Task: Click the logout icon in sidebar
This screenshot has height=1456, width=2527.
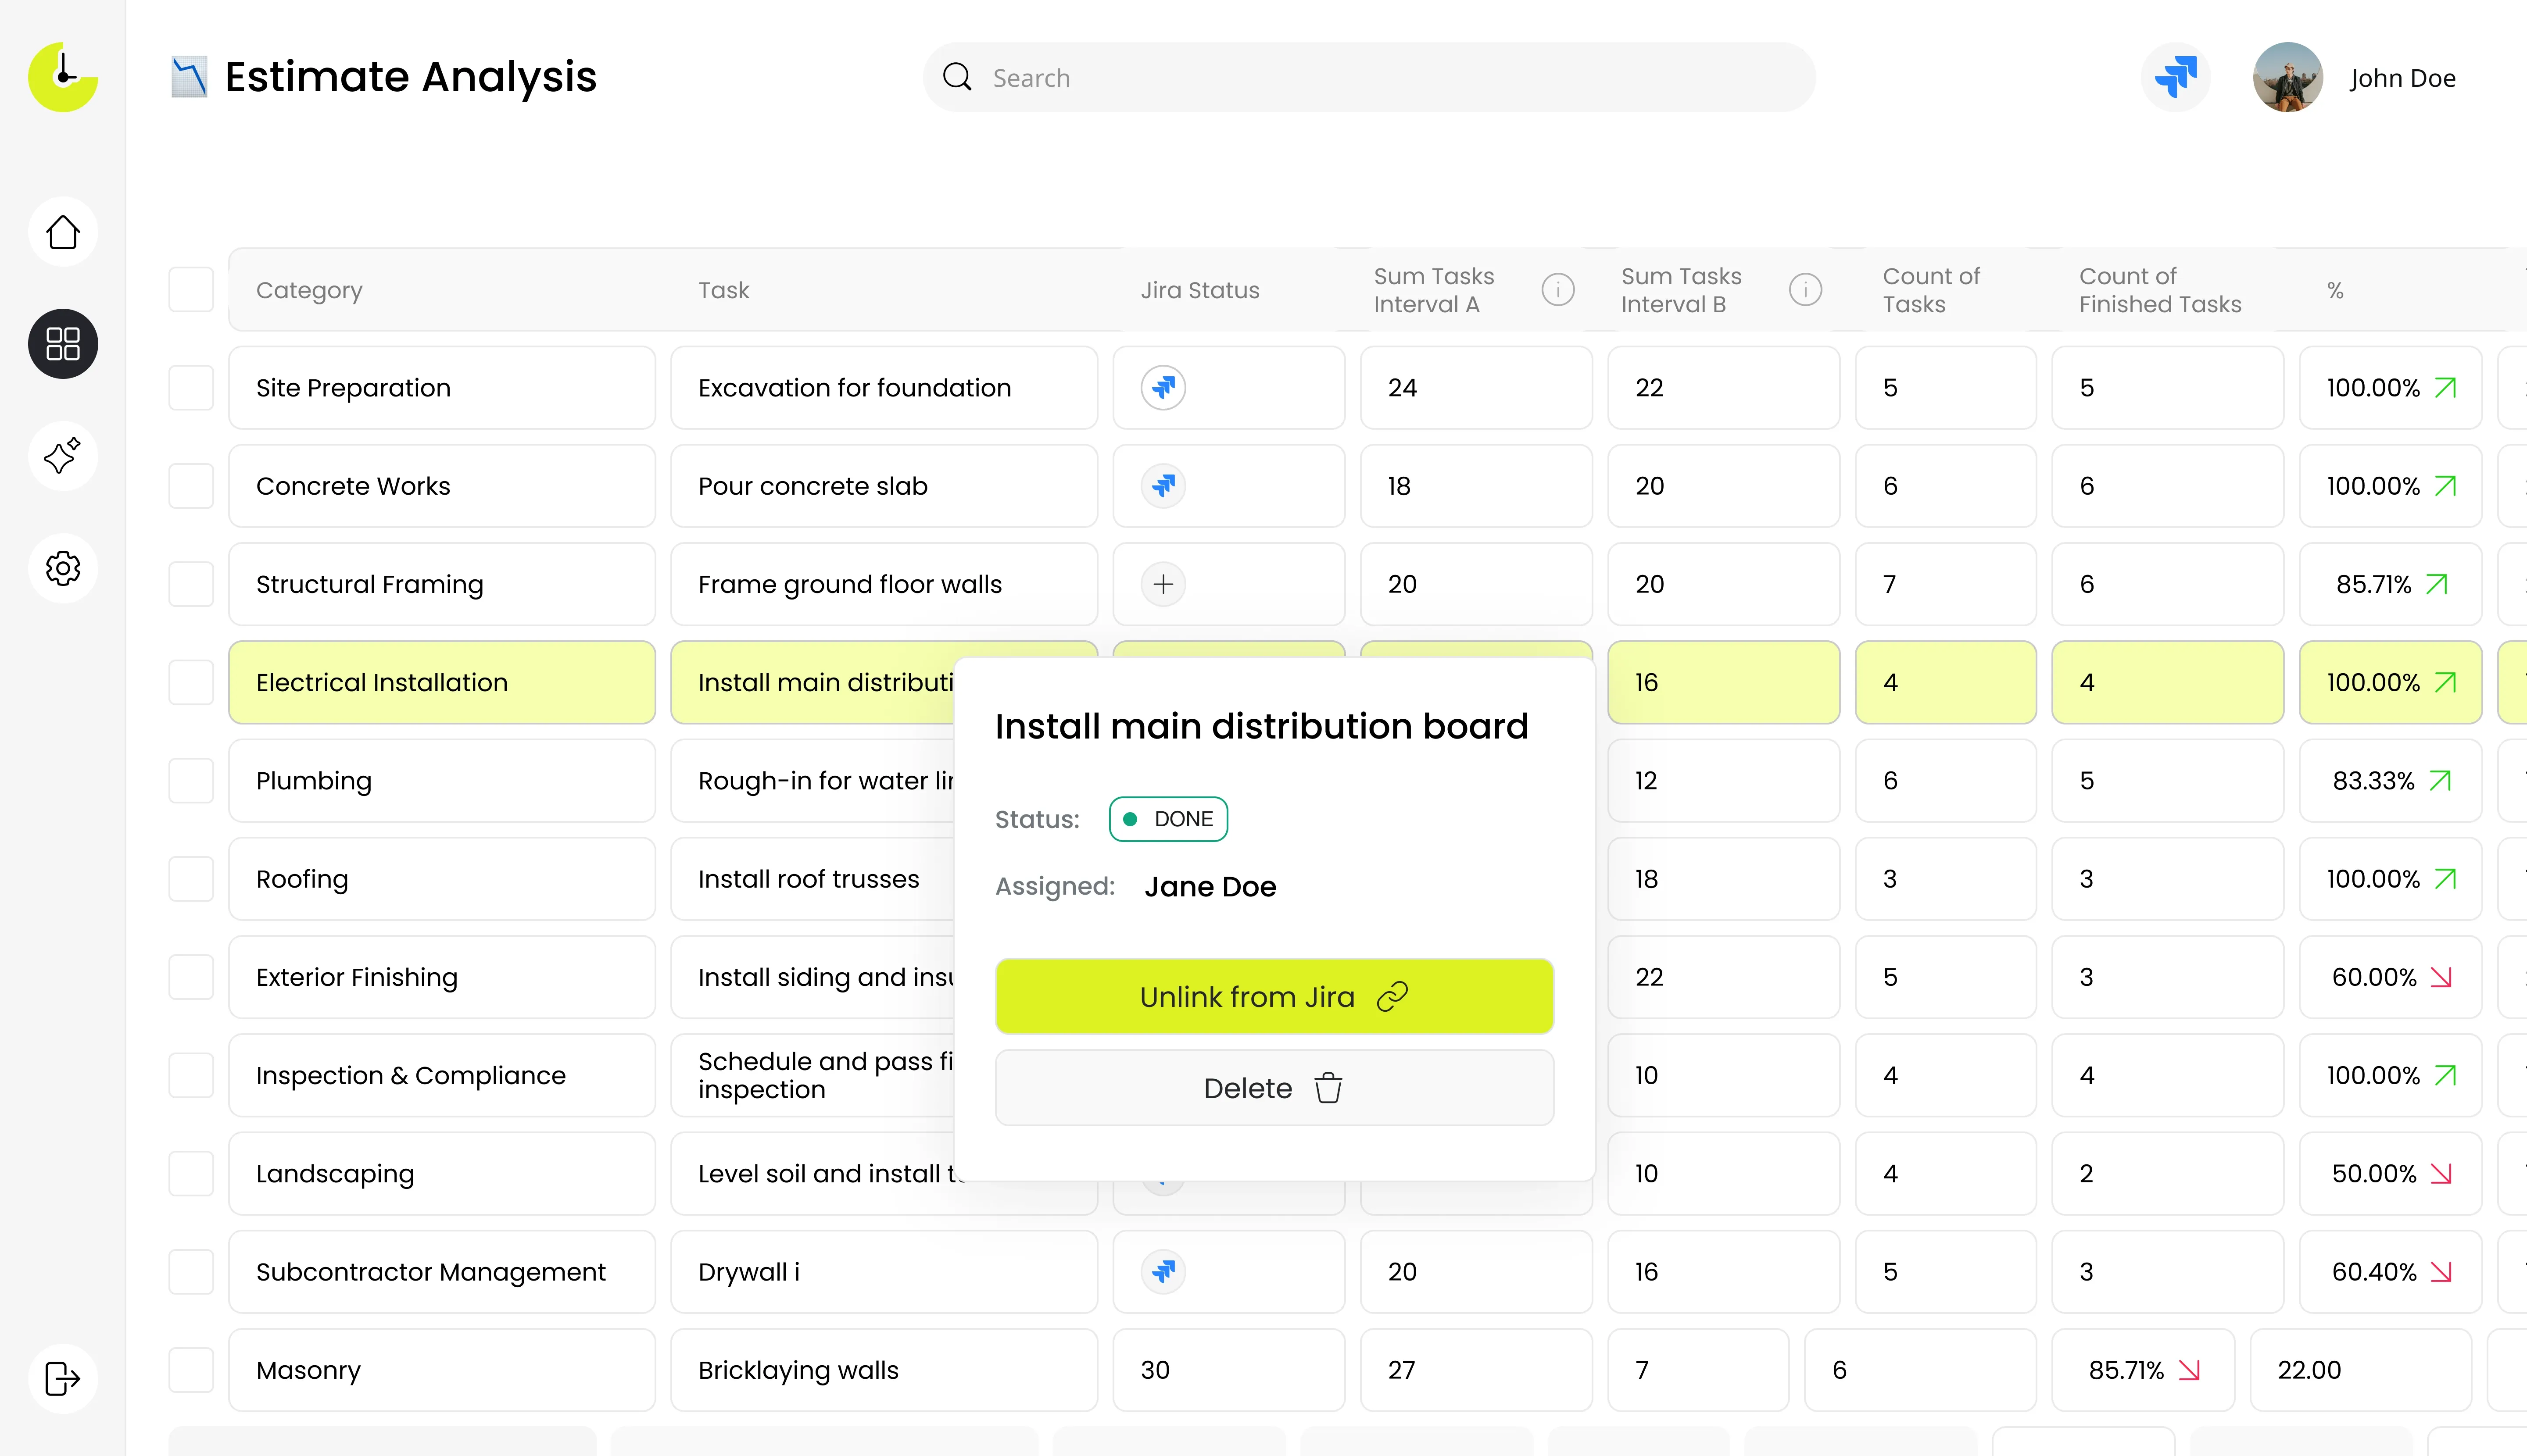Action: click(x=63, y=1378)
